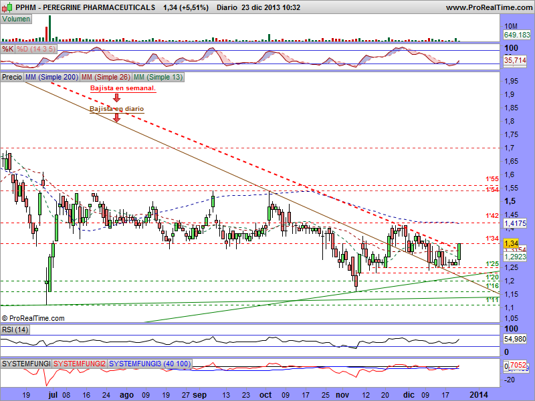Click the 0,7052 SYSTEMFUNGI value box
535x401 pixels.
coord(515,366)
